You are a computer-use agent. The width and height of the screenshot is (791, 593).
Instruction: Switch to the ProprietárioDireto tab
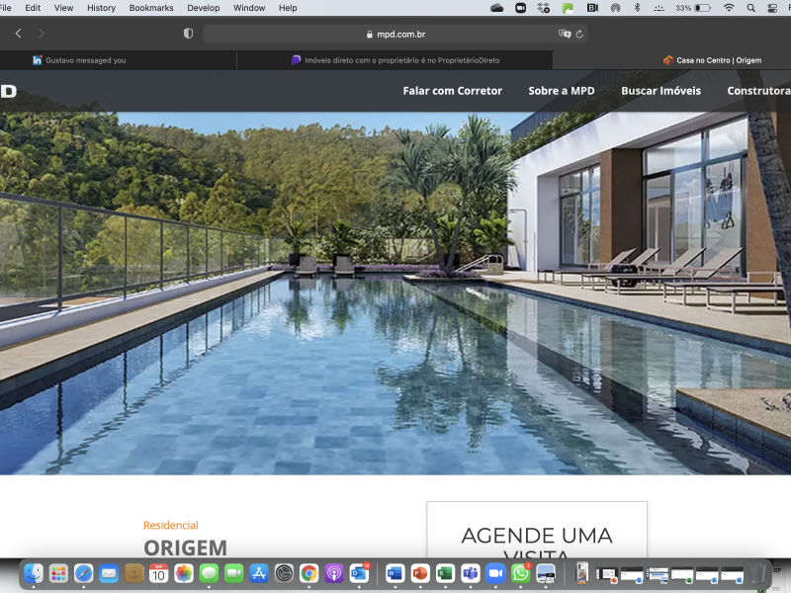395,60
